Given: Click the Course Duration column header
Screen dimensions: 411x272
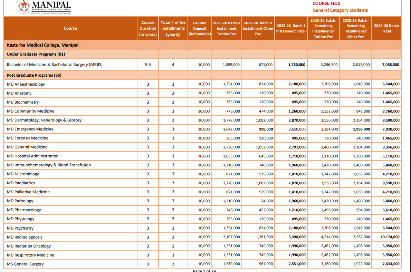Looking at the screenshot, I should point(148,28).
